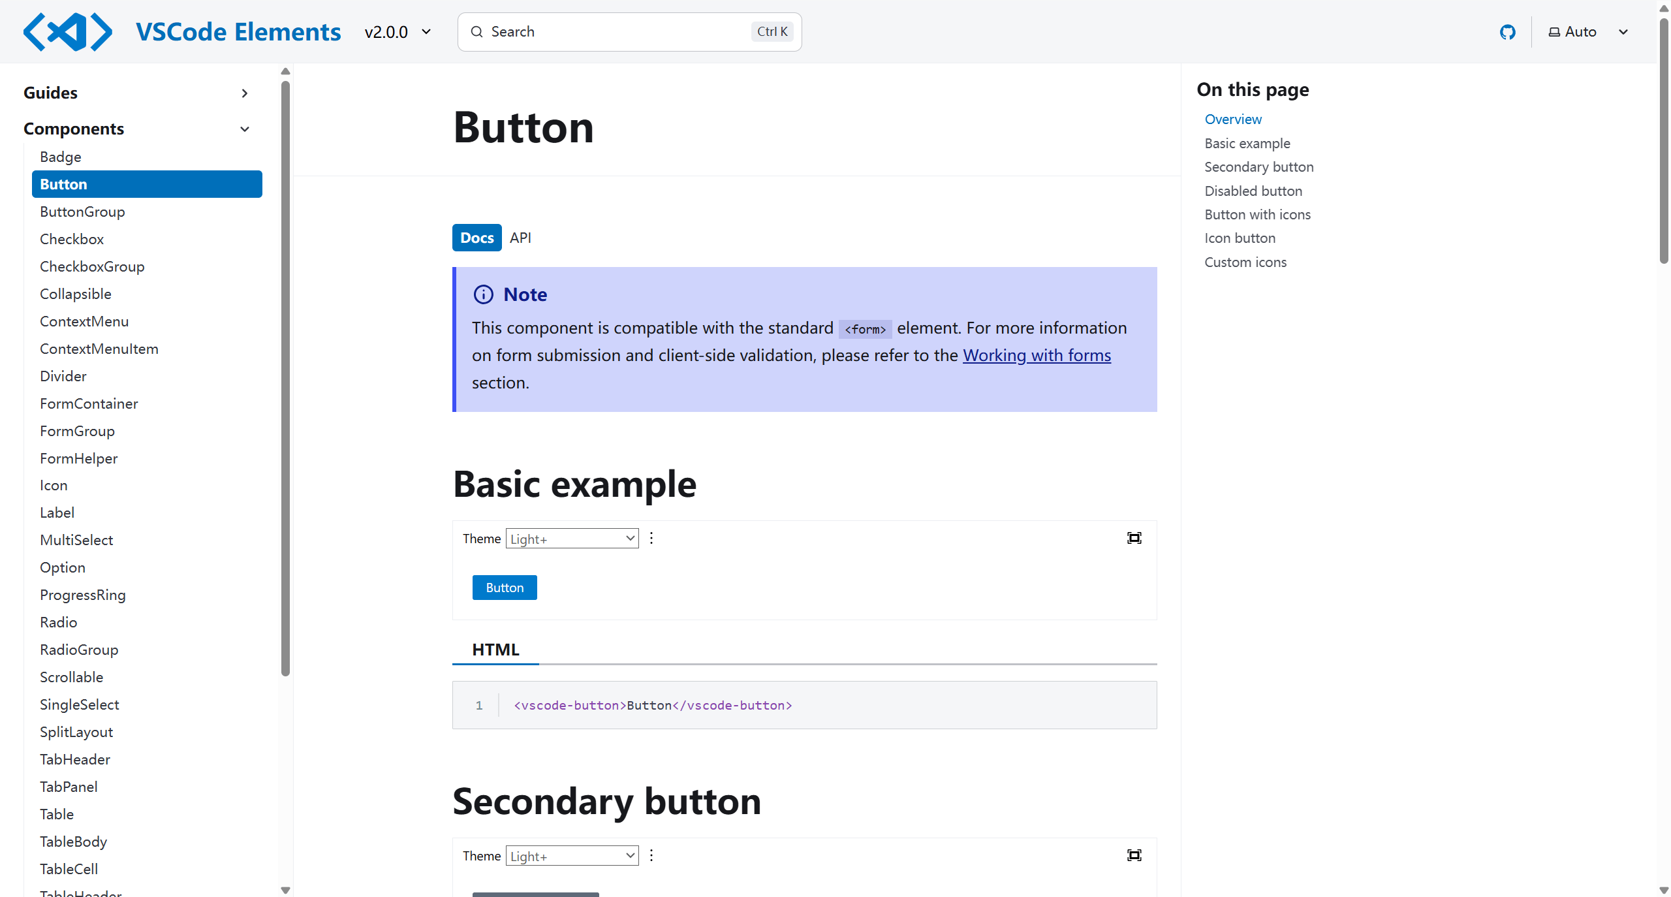Image resolution: width=1671 pixels, height=897 pixels.
Task: Switch to the API tab
Action: pos(520,238)
